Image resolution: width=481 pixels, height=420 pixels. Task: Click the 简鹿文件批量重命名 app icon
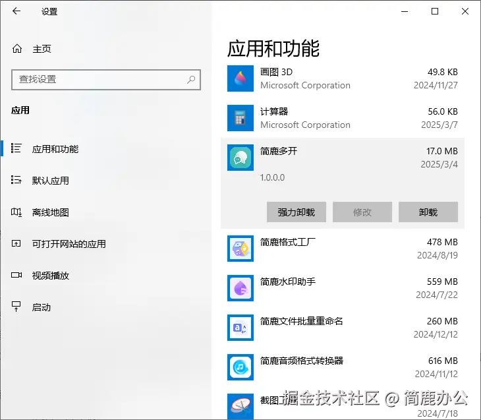(x=240, y=328)
